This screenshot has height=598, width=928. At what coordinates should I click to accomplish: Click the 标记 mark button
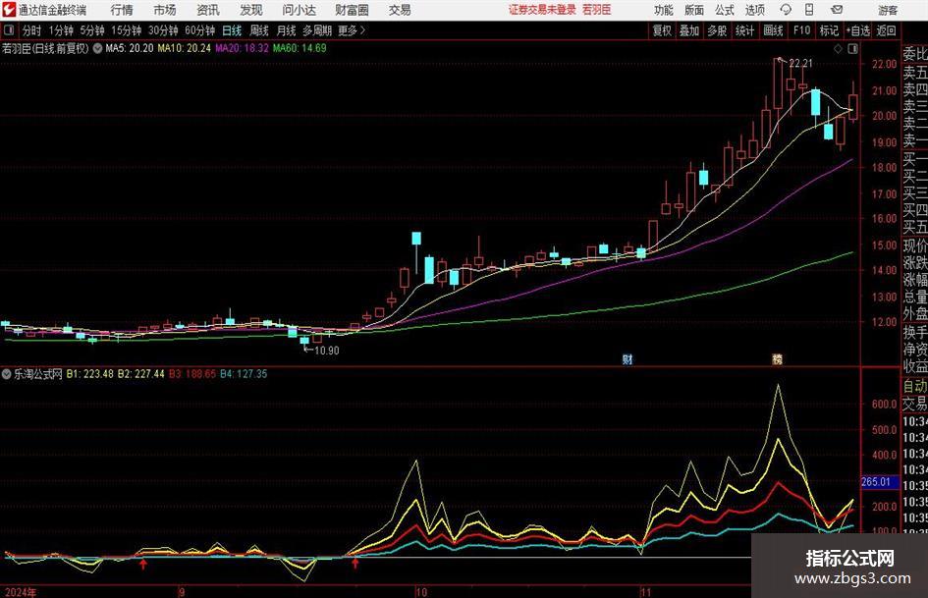[x=829, y=30]
